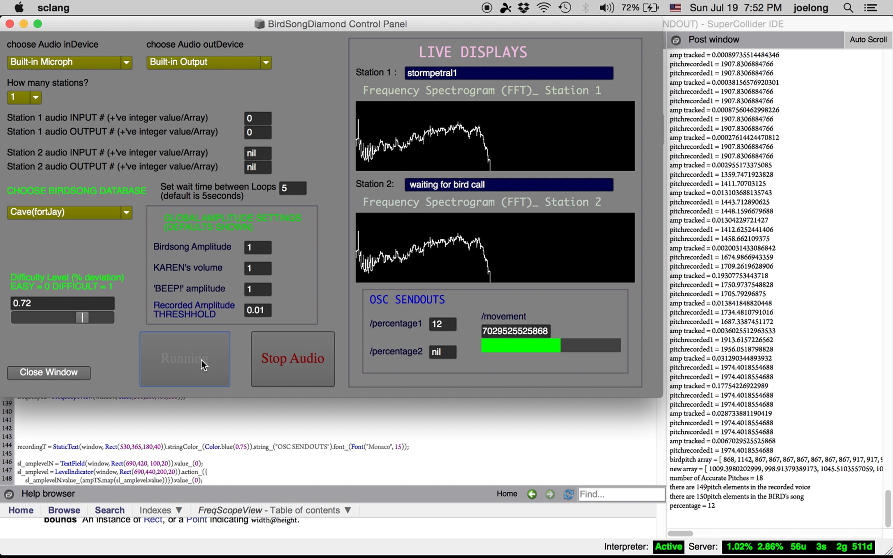893x558 pixels.
Task: Click the wait time between Loops field
Action: [x=293, y=188]
